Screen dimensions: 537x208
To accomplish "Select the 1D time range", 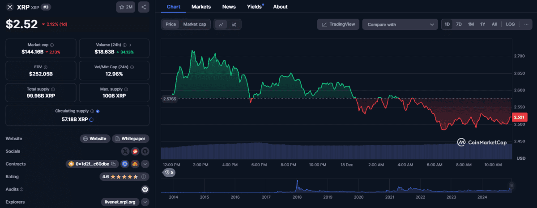I will tap(447, 24).
